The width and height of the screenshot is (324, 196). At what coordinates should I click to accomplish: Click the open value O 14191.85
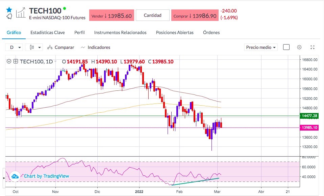click(75, 61)
